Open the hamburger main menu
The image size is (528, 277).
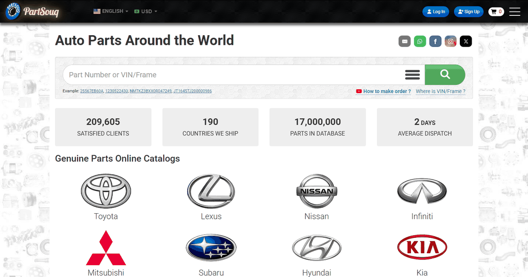pyautogui.click(x=515, y=12)
